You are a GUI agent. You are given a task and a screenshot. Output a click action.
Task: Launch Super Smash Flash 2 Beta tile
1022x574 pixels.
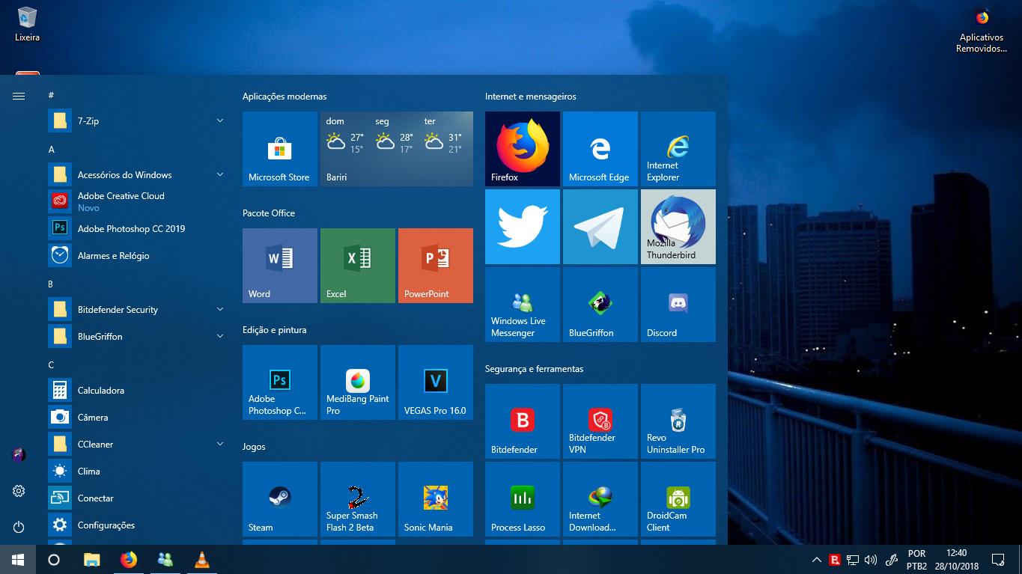pyautogui.click(x=358, y=499)
